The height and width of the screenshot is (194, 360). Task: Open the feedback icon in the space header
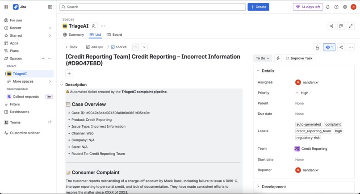click(x=341, y=26)
